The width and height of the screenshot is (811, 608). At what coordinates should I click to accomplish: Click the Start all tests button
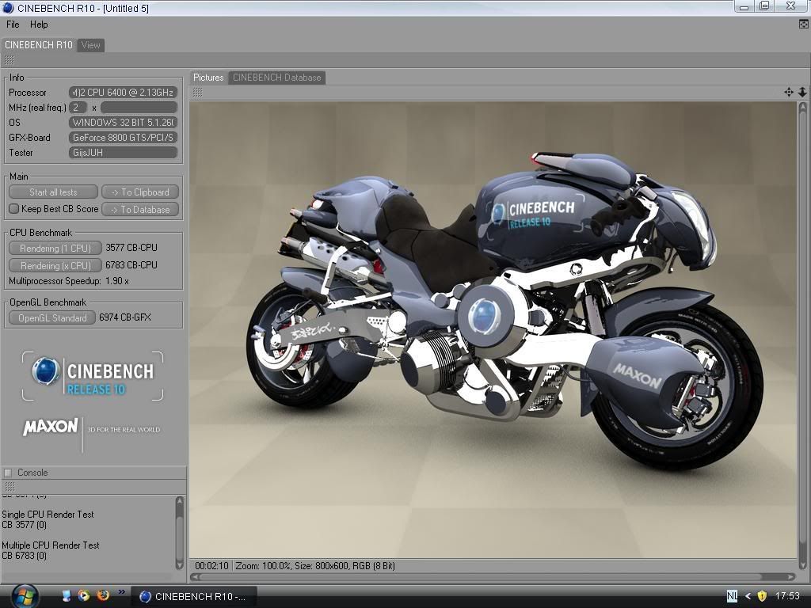coord(53,192)
